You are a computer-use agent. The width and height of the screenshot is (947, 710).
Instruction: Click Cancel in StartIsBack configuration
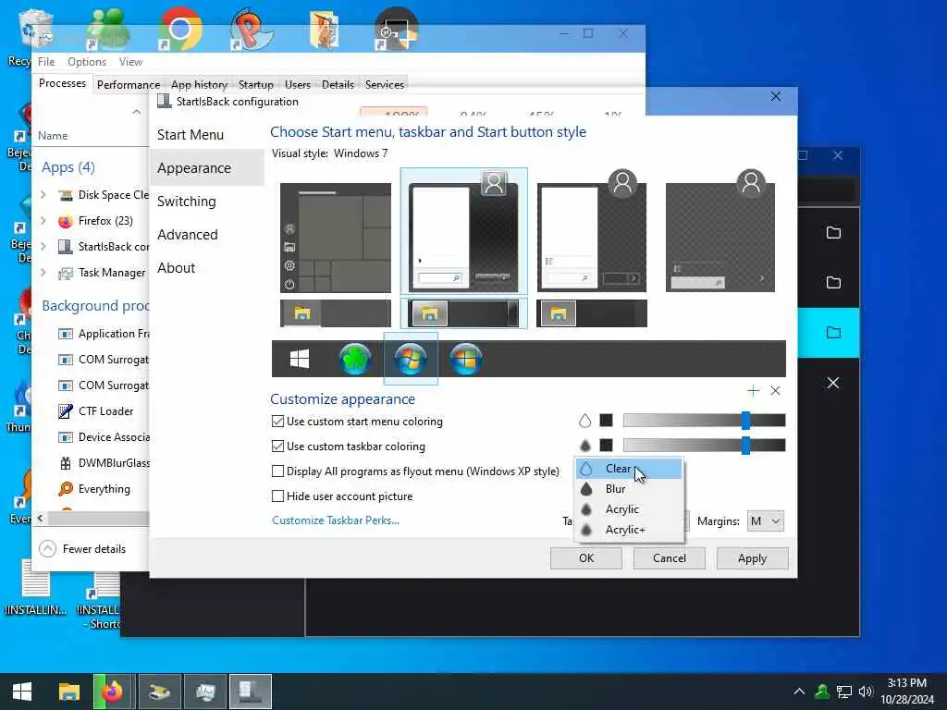(670, 558)
